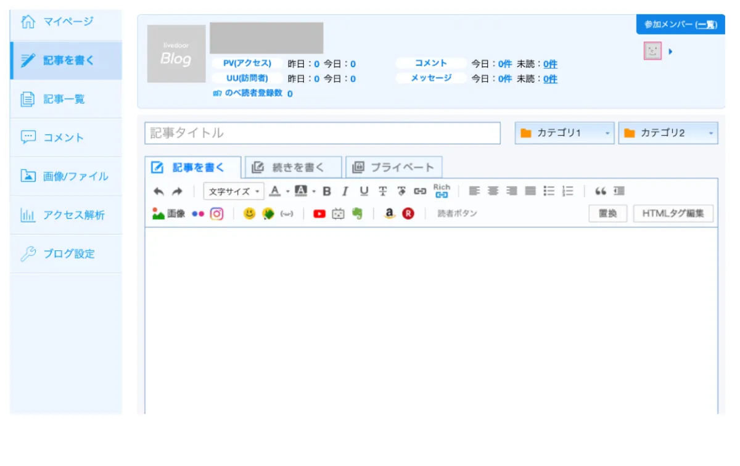Screen dimensions: 740x466
Task: Switch to the プライベート tab
Action: point(393,166)
